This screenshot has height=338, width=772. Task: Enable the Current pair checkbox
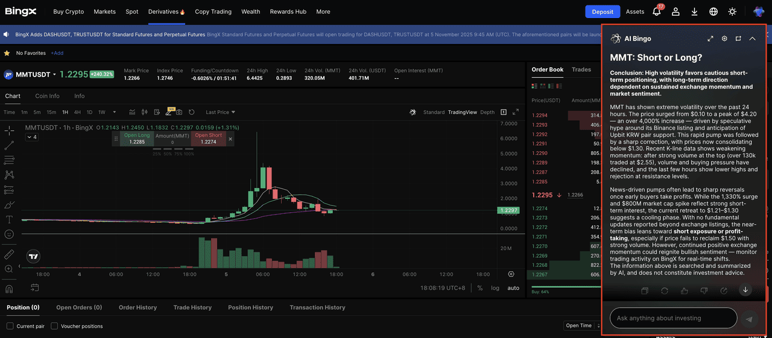pyautogui.click(x=10, y=326)
